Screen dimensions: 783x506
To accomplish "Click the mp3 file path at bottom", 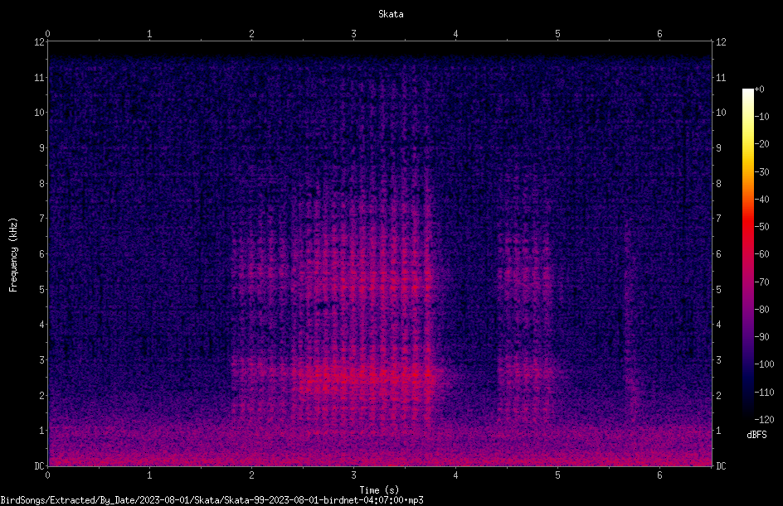I will click(x=212, y=500).
